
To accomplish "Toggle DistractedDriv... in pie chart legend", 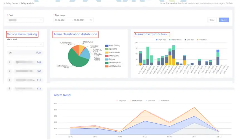I will [114, 63].
